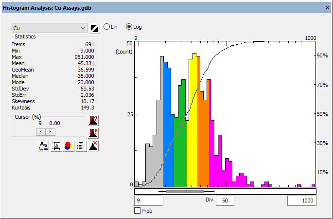Open the red-blue-yellow colour circles tool
The image size is (333, 219).
69,146
